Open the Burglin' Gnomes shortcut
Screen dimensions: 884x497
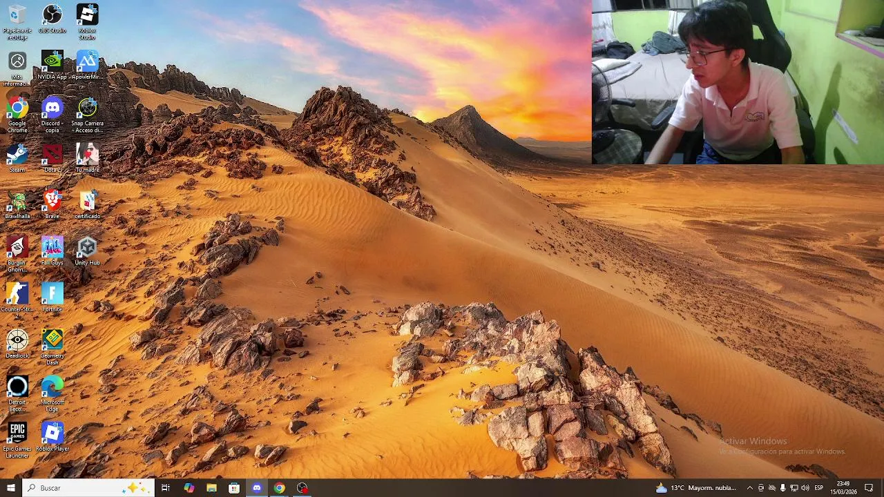click(17, 254)
